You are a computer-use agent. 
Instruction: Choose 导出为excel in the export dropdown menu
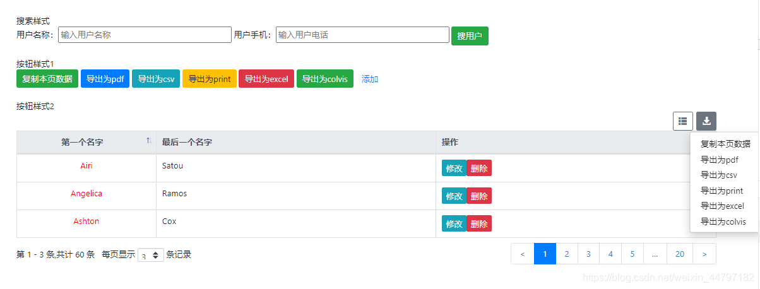point(725,206)
